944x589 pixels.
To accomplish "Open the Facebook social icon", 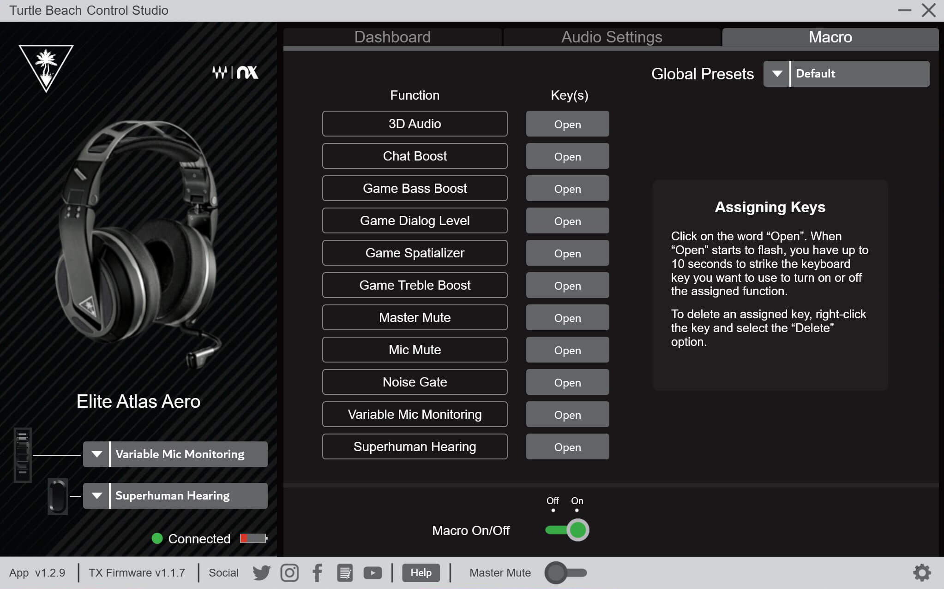I will tap(317, 573).
